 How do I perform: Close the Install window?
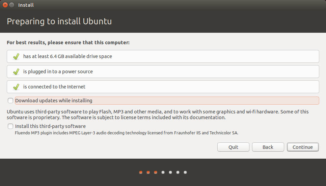tap(5, 5)
